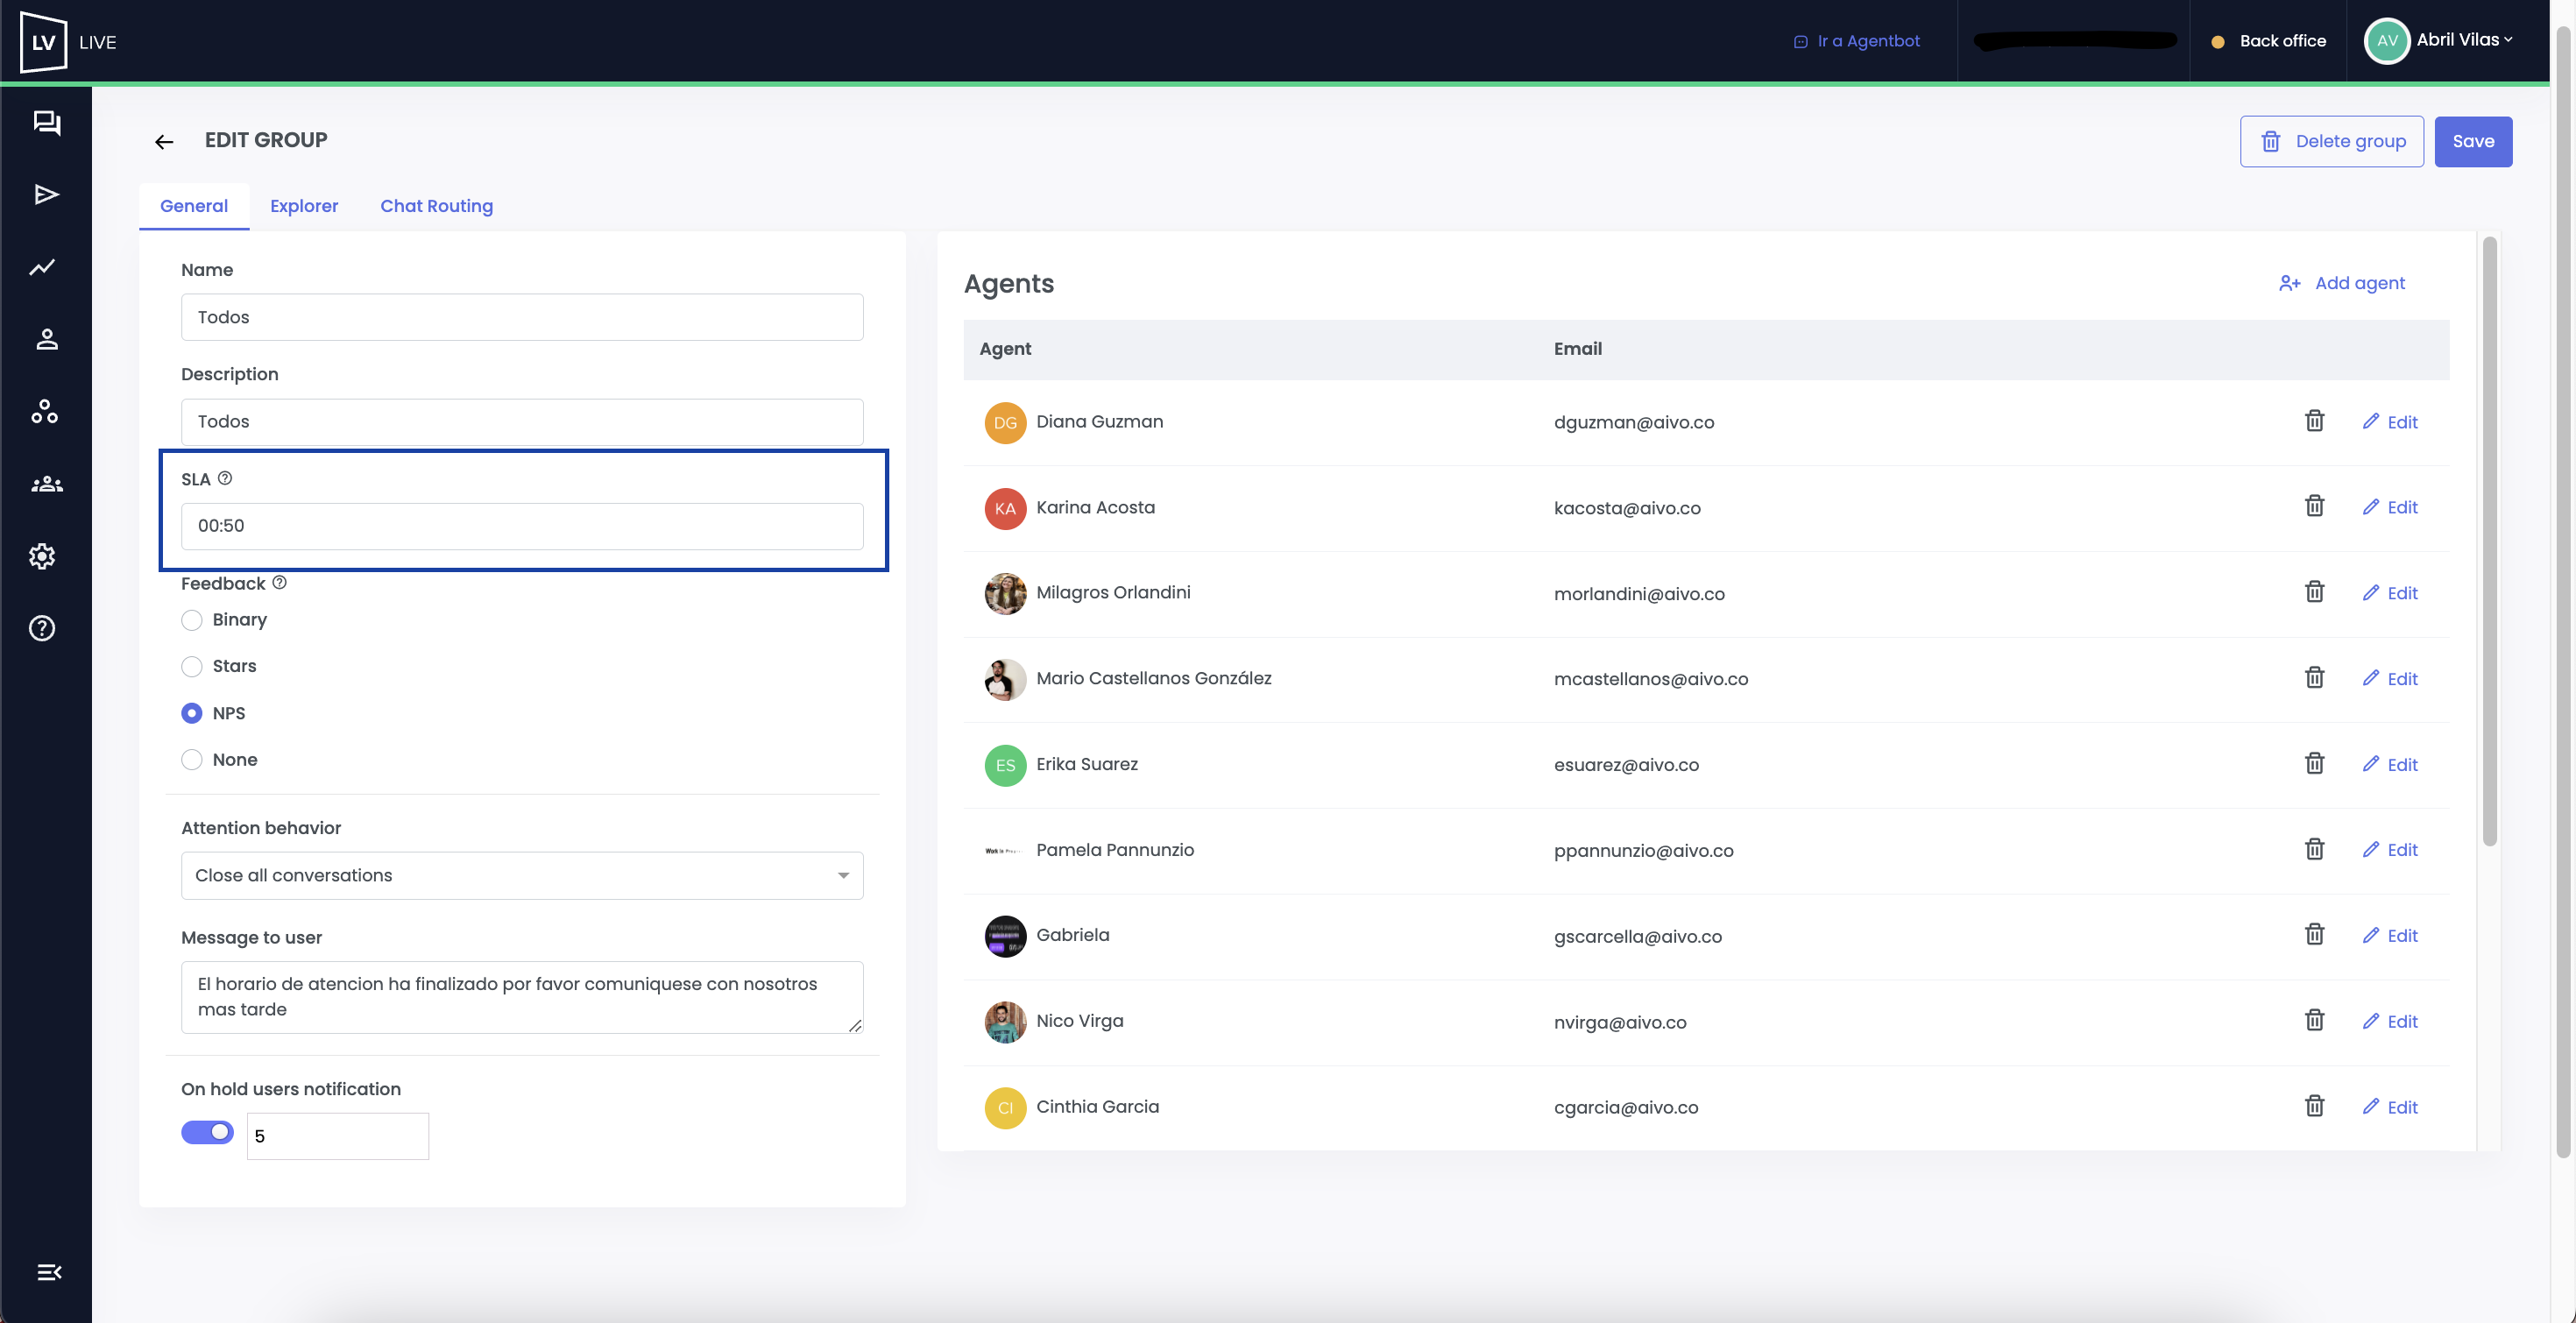Open the help question mark sidebar icon

(42, 628)
